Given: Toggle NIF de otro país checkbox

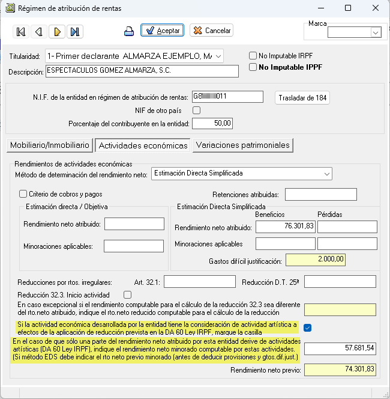Looking at the screenshot, I should pyautogui.click(x=196, y=111).
